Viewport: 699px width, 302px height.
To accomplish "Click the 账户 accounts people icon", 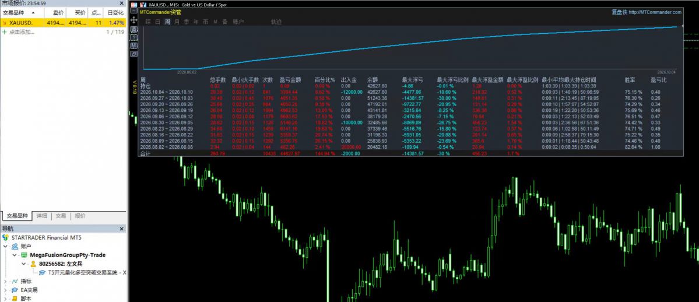I will pos(15,246).
